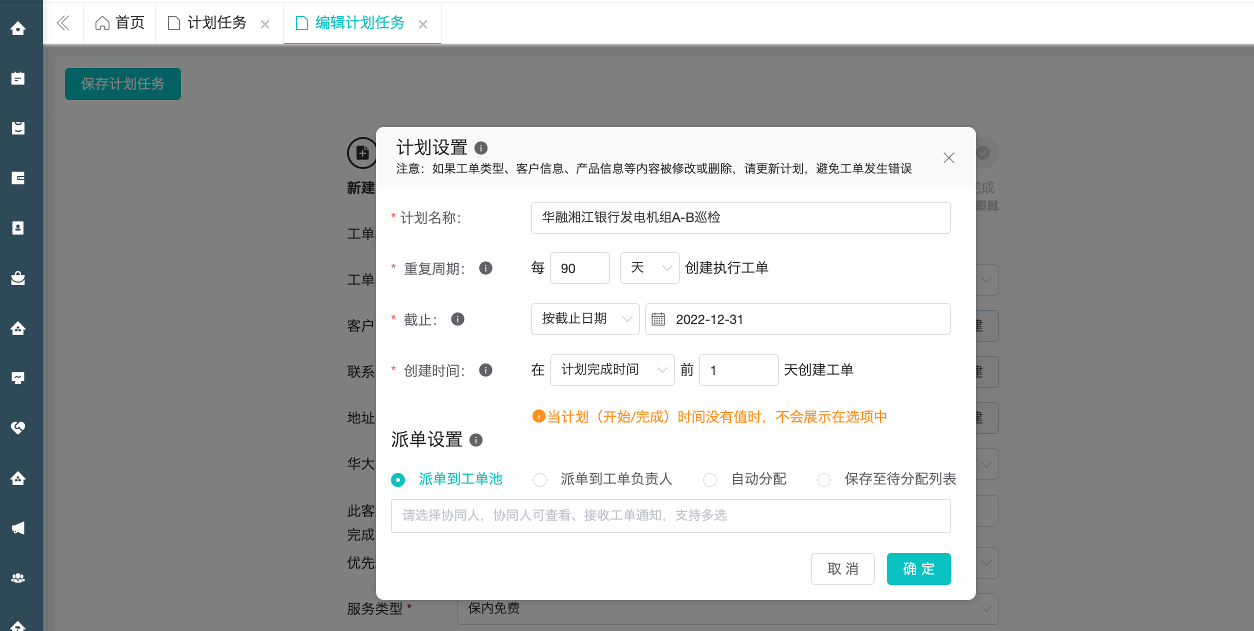The image size is (1254, 631).
Task: Click the info icon beside 计划设置
Action: [480, 148]
